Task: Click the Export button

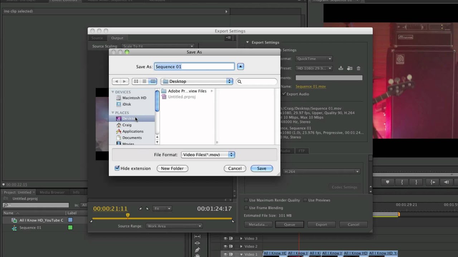Action: 321,225
